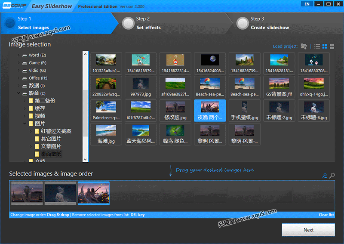
Task: Select image ohlvxq-14go.j...
Action: tap(314, 87)
